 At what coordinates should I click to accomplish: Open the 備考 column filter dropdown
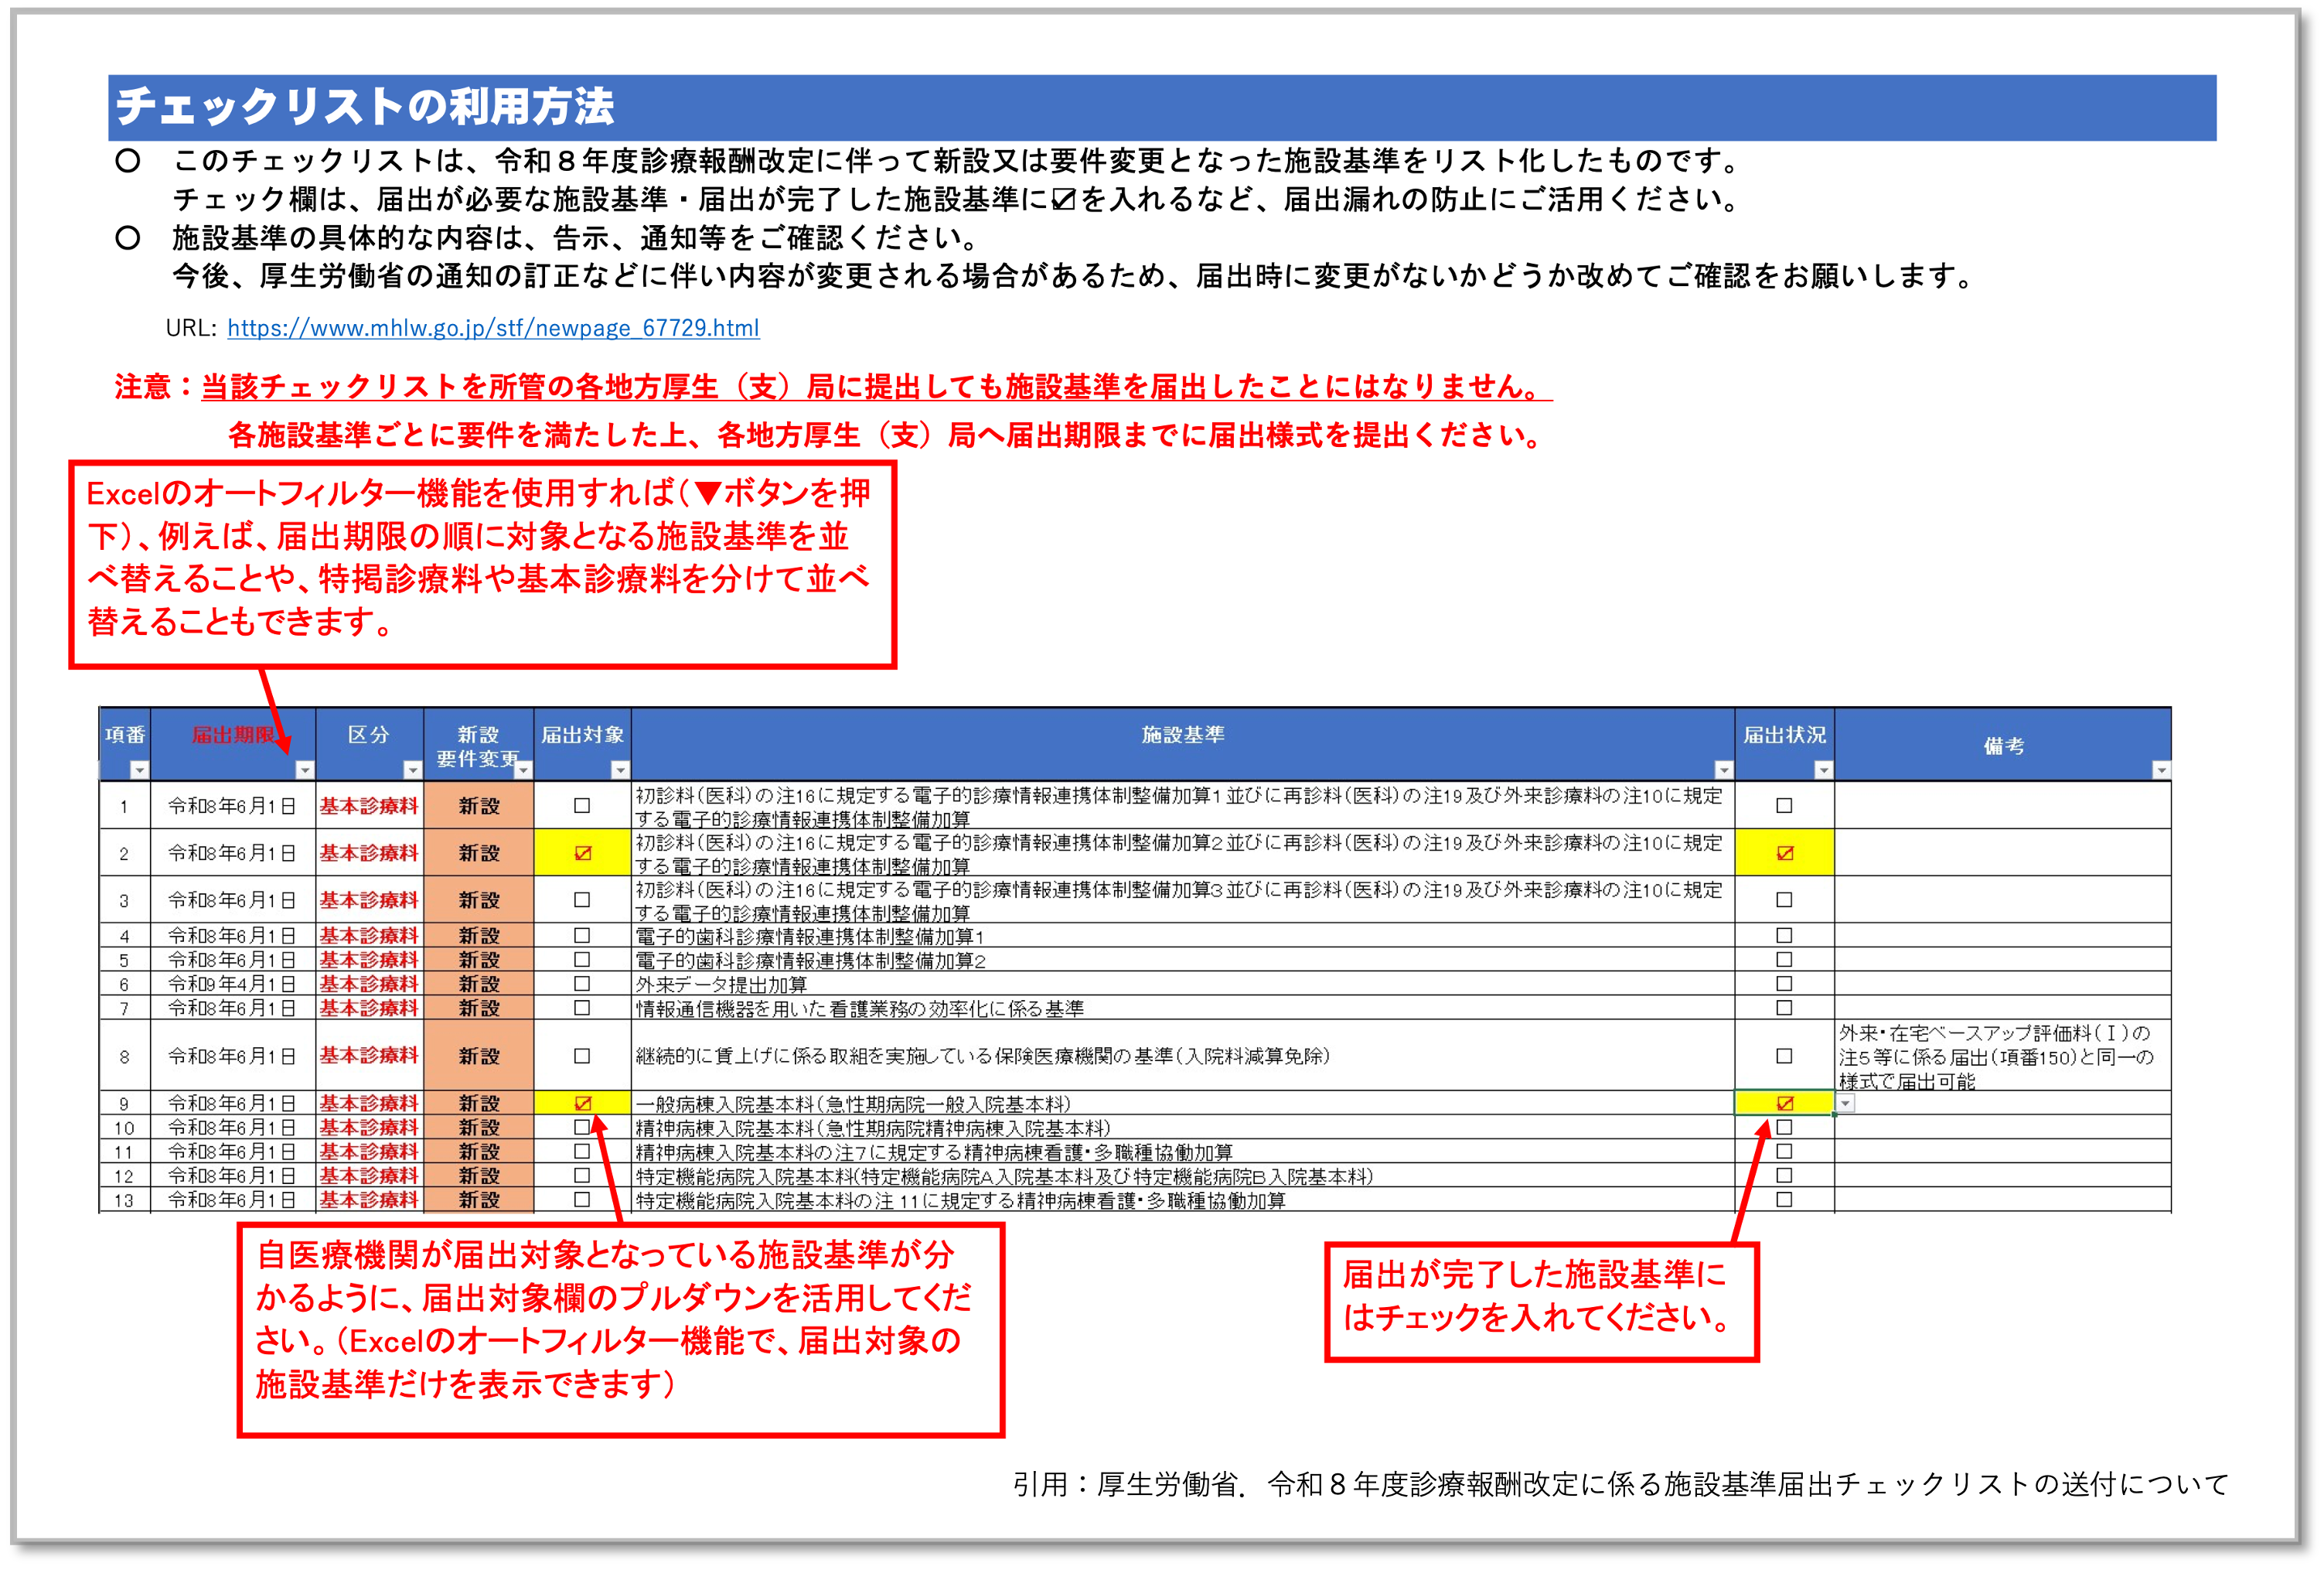(x=2160, y=770)
